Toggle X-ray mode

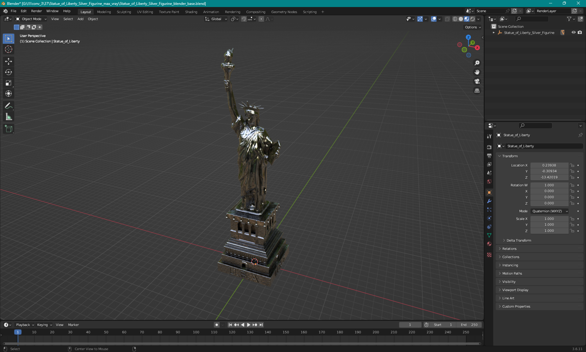[447, 19]
